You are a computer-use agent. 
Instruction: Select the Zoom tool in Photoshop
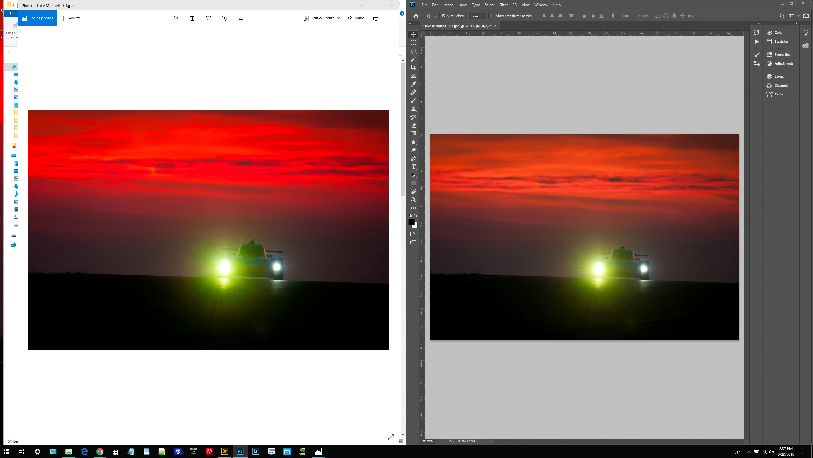tap(413, 200)
